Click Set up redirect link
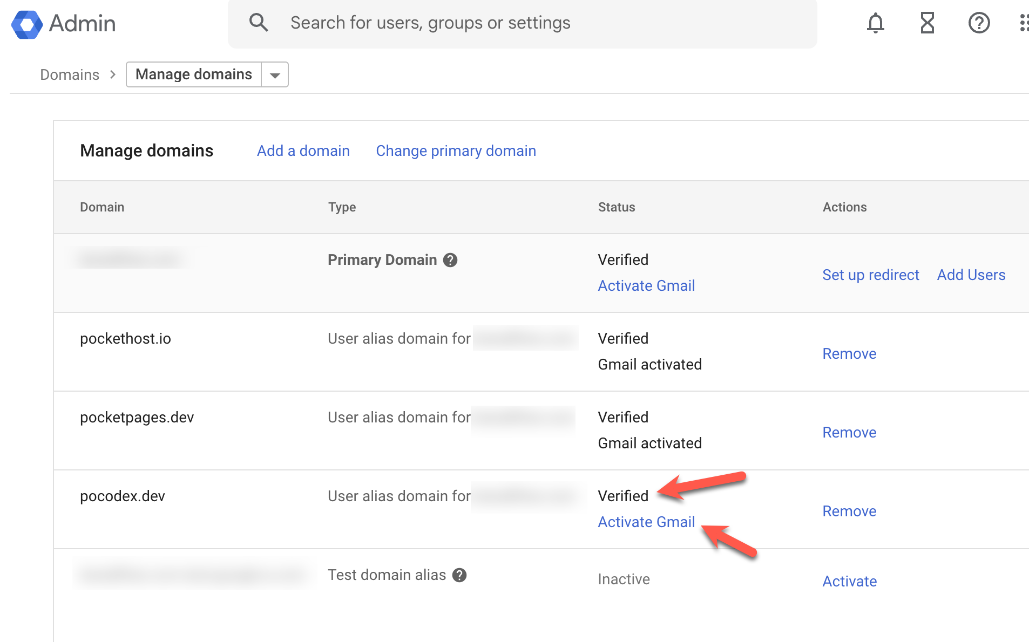The image size is (1029, 642). tap(870, 275)
